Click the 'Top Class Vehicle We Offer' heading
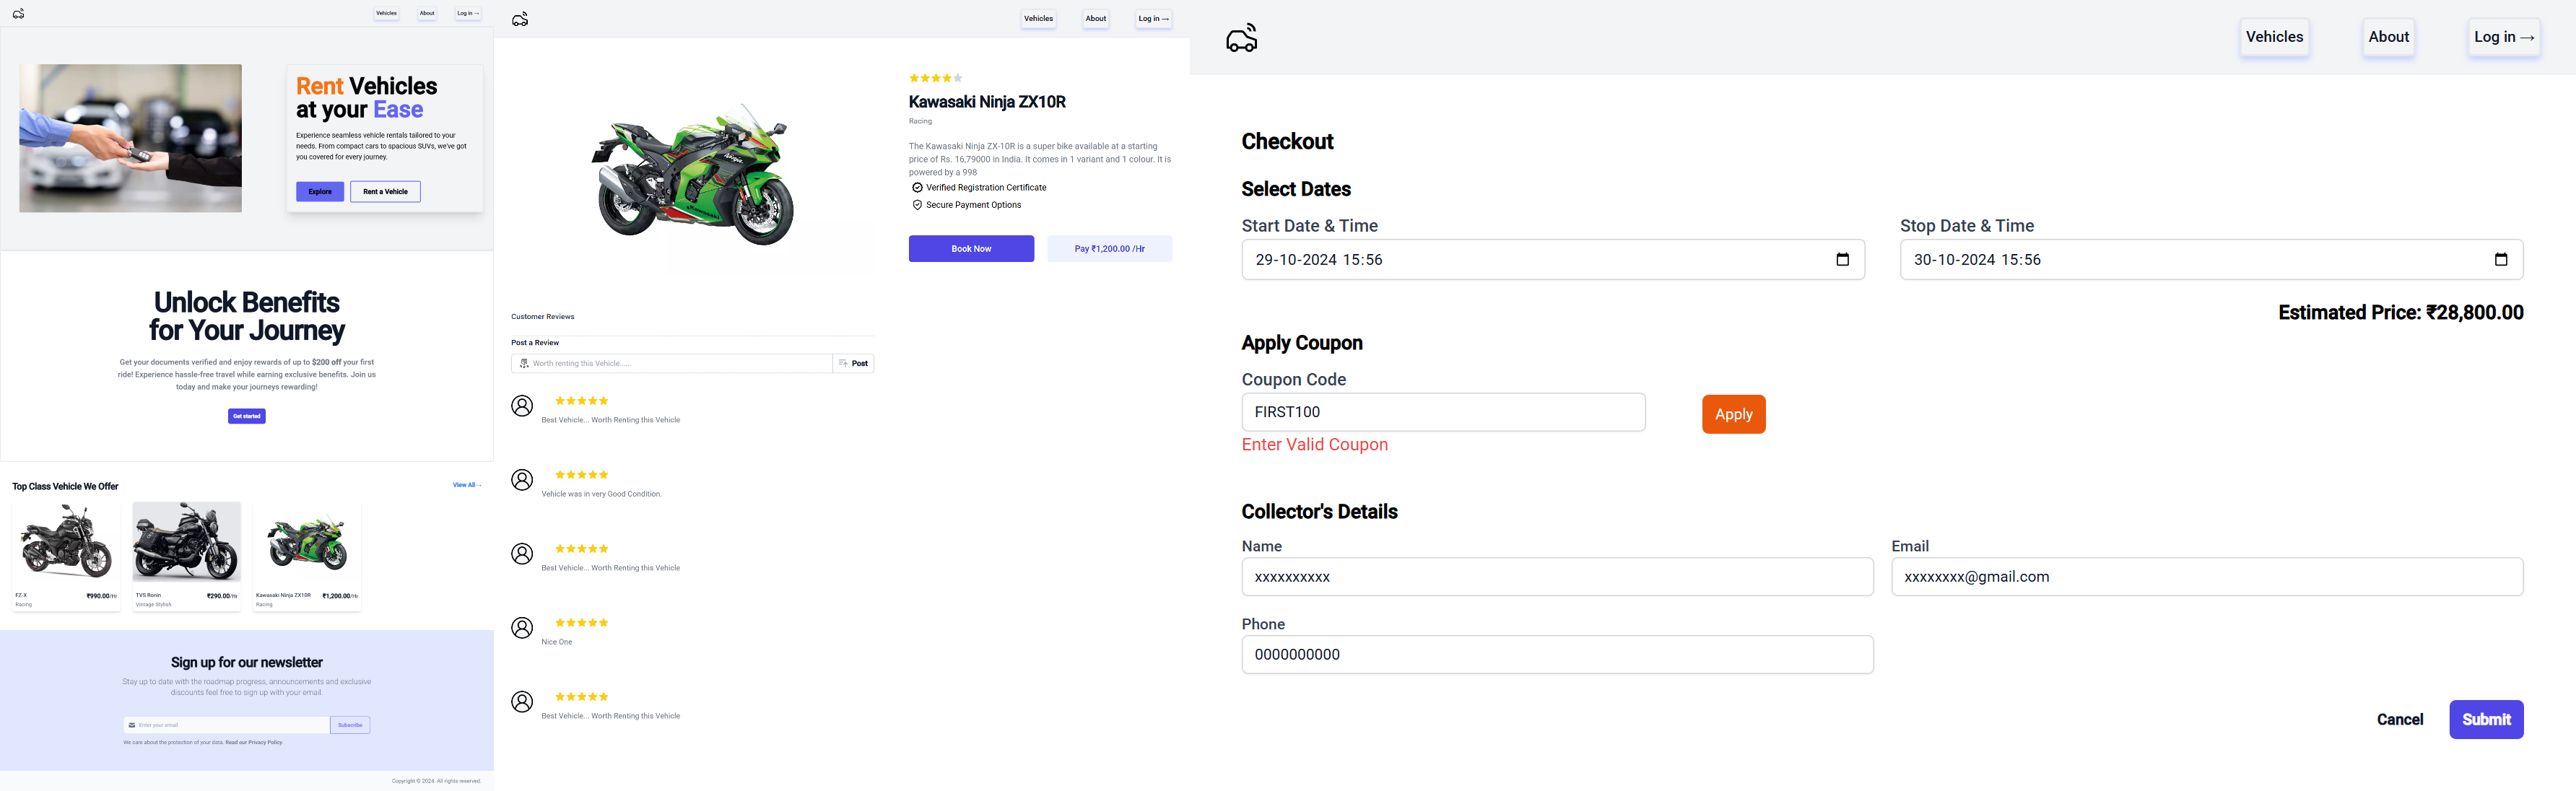The height and width of the screenshot is (791, 2576). click(x=65, y=487)
